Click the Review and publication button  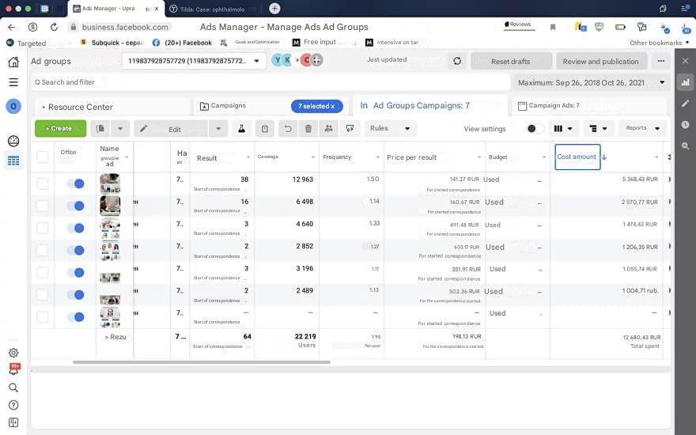pyautogui.click(x=600, y=61)
